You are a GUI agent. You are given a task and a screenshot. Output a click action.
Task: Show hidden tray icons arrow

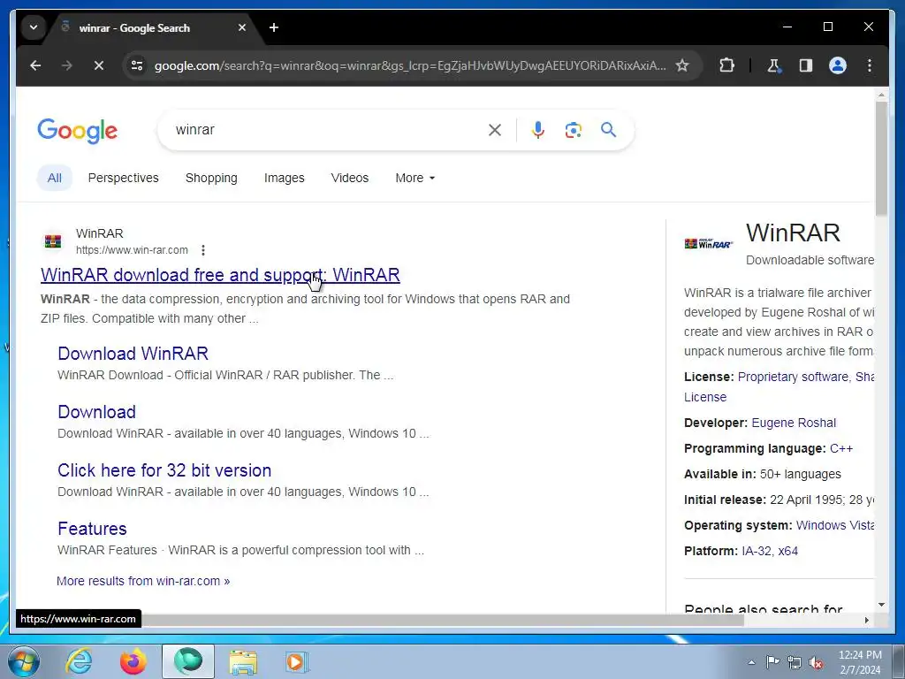[x=751, y=662]
